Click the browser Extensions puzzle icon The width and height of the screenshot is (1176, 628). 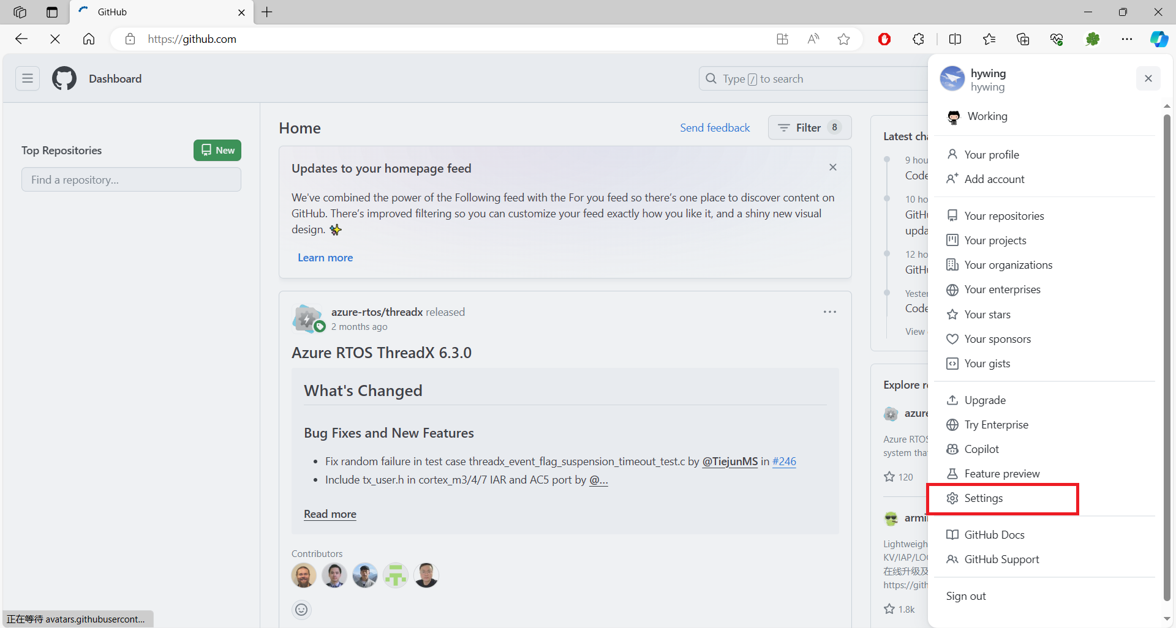[918, 39]
